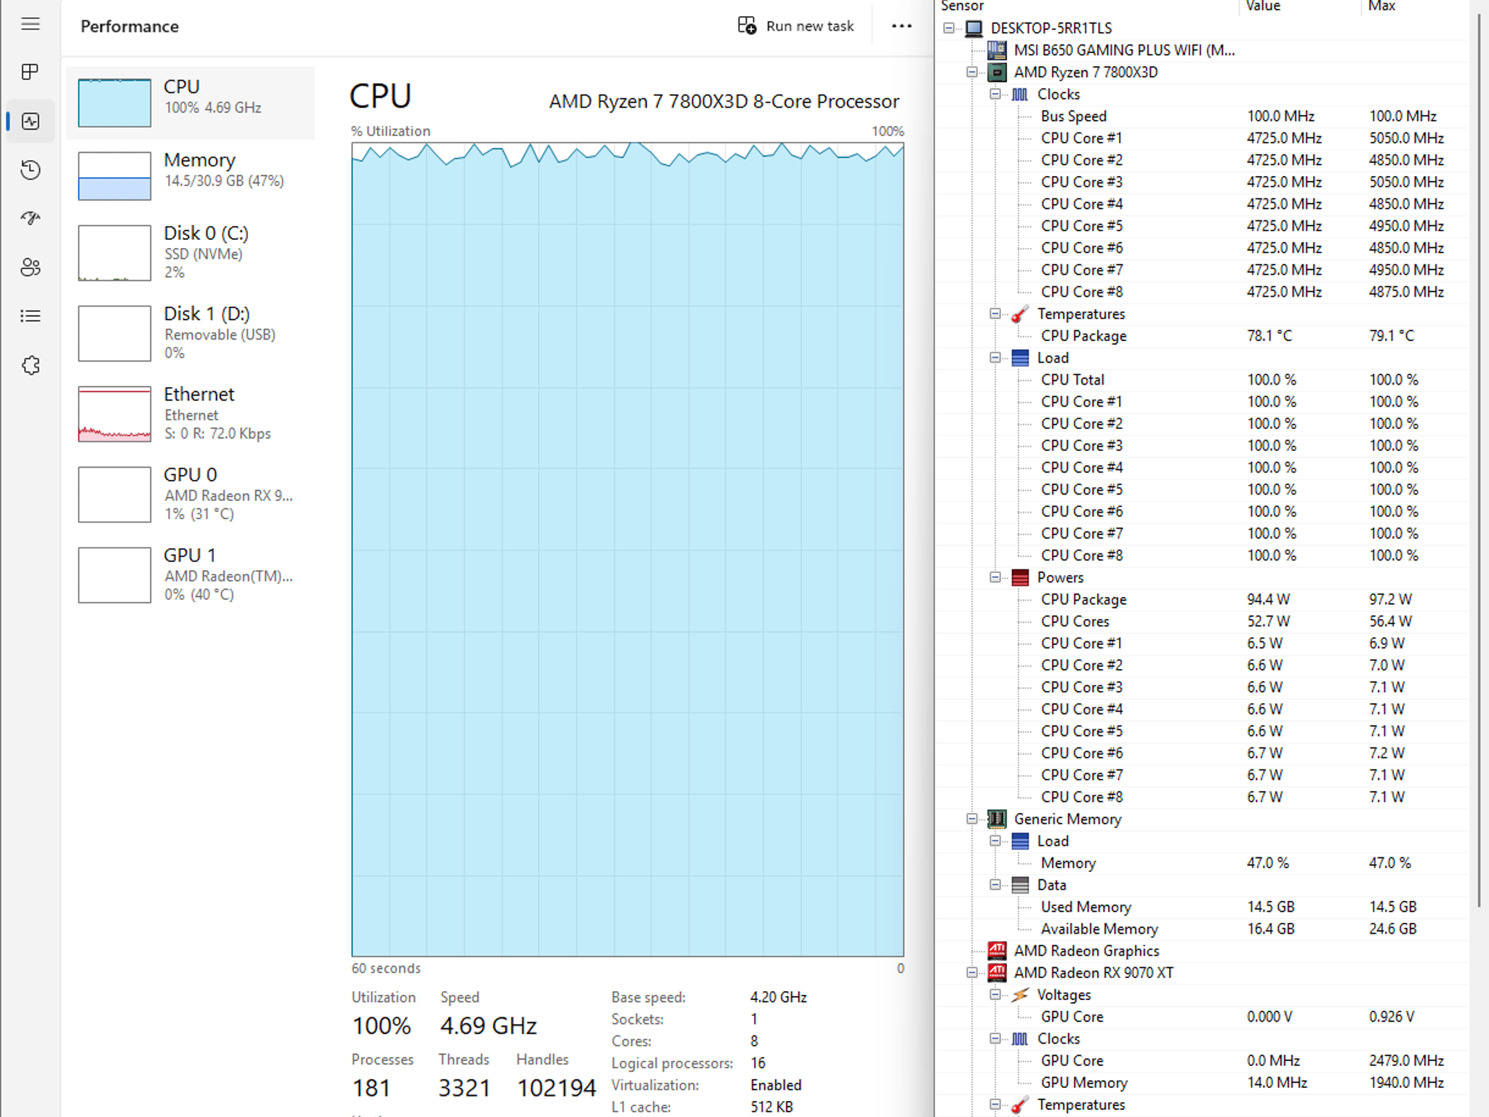The image size is (1489, 1117).
Task: Collapse the CPU Load group
Action: (x=995, y=358)
